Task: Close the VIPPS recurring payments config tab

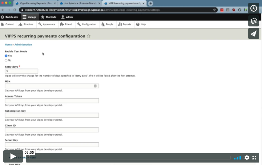Action: (143, 3)
